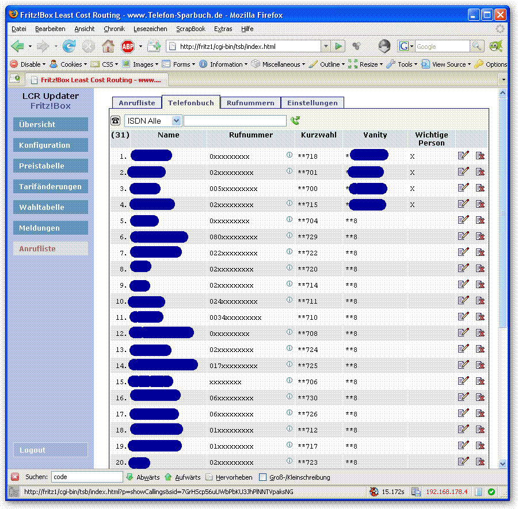Open Preistabelle in the sidebar

(51, 166)
